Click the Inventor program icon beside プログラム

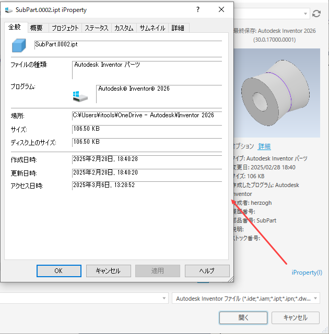click(x=80, y=96)
